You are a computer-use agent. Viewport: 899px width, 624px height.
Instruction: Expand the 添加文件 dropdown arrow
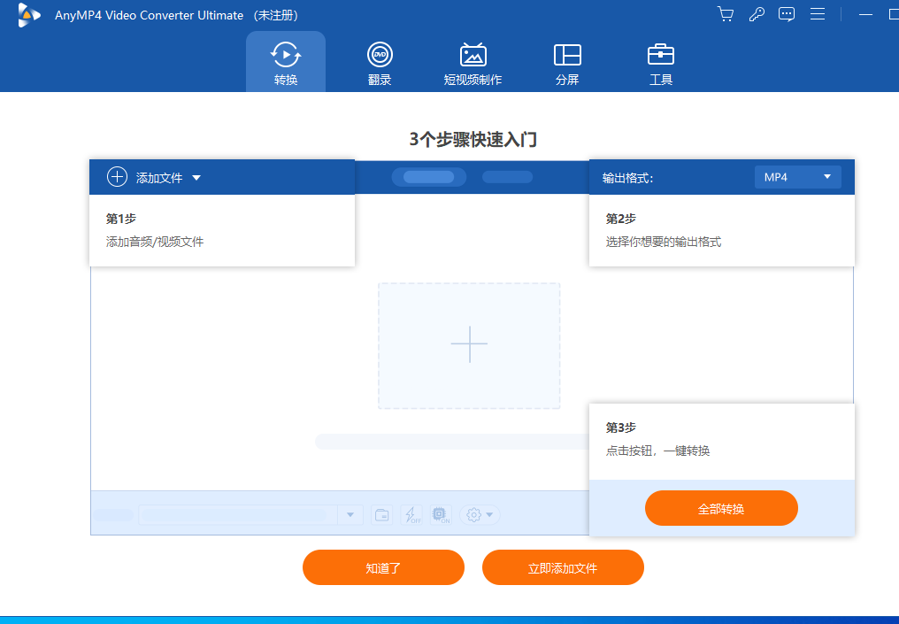(x=196, y=177)
